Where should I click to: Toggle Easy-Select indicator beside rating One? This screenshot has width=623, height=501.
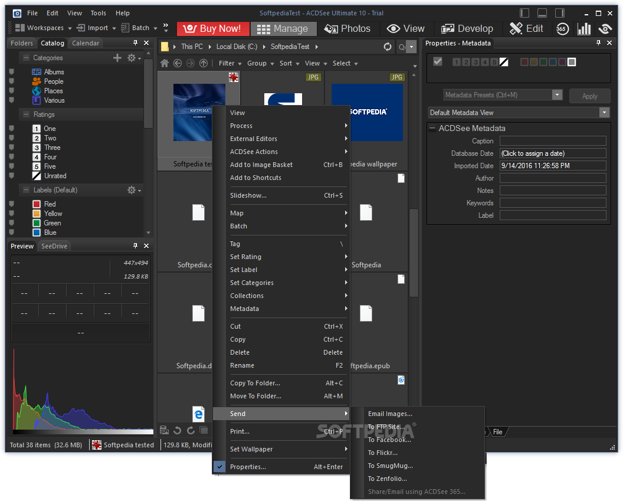[12, 128]
